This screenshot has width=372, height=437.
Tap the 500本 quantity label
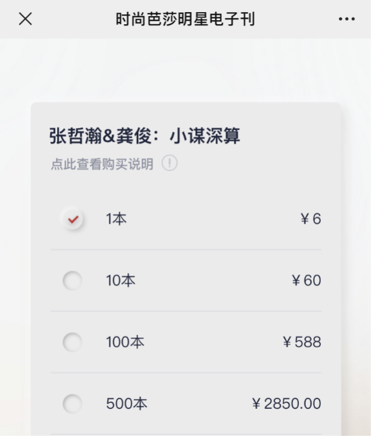(126, 404)
